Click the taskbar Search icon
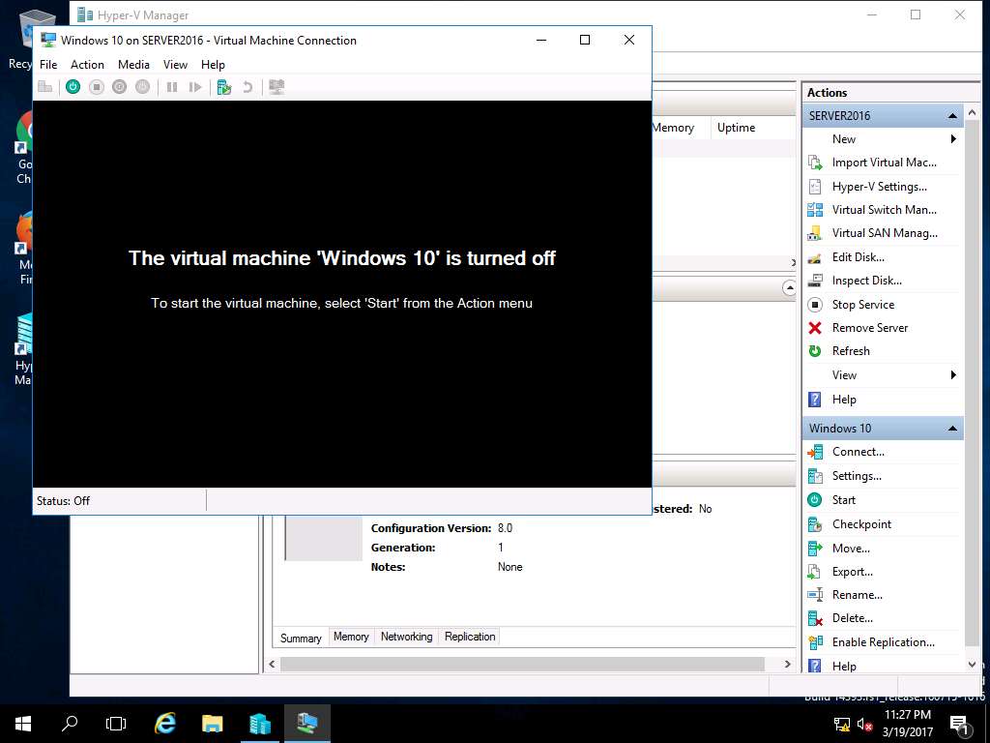 pos(70,724)
